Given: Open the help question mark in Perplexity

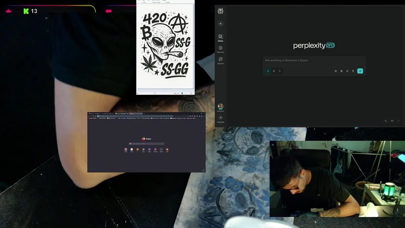Looking at the screenshot, I should pos(398,121).
